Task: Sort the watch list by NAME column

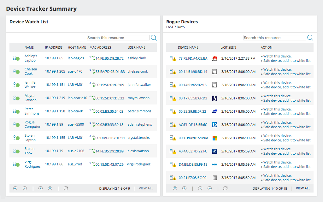Action: 29,47
